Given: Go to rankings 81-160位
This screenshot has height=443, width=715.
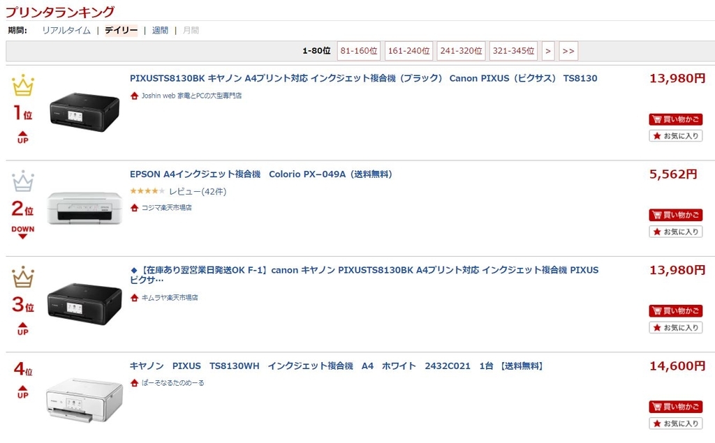Looking at the screenshot, I should 359,51.
